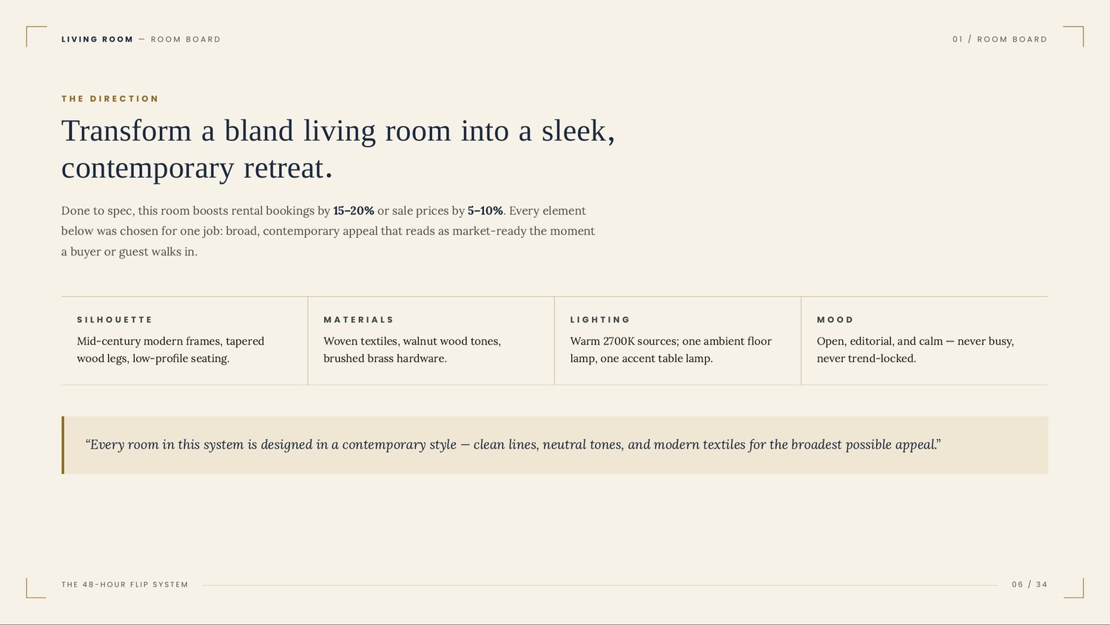Click THE 48-HOUR FLIP SYSTEM footer text
This screenshot has height=625, width=1110.
125,584
